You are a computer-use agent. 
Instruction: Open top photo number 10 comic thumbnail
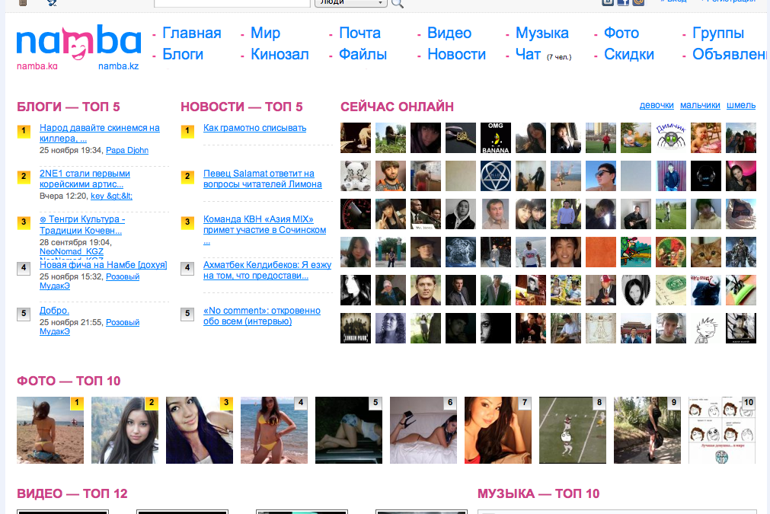[721, 430]
